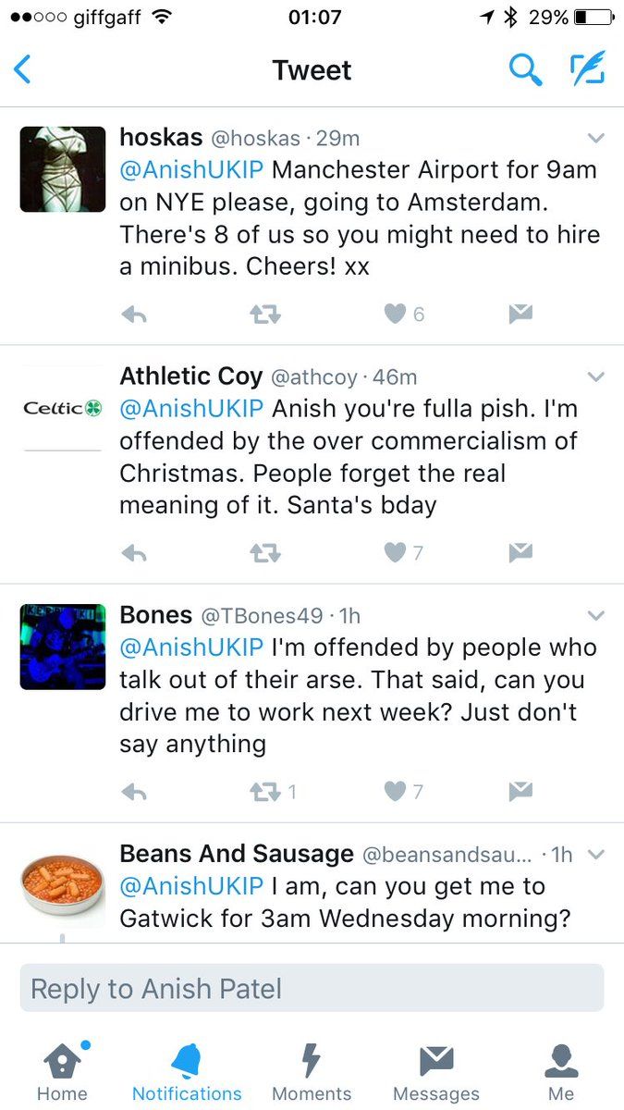624x1110 pixels.
Task: Expand options chevron on hoskas tweet
Action: 595,139
